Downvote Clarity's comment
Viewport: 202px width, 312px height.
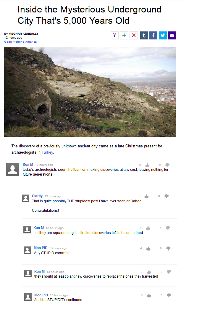pos(166,196)
